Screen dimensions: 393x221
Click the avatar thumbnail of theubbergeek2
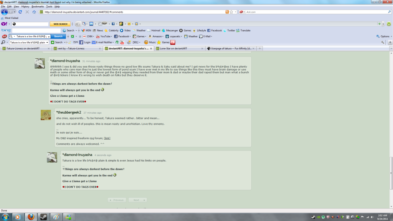(46, 115)
